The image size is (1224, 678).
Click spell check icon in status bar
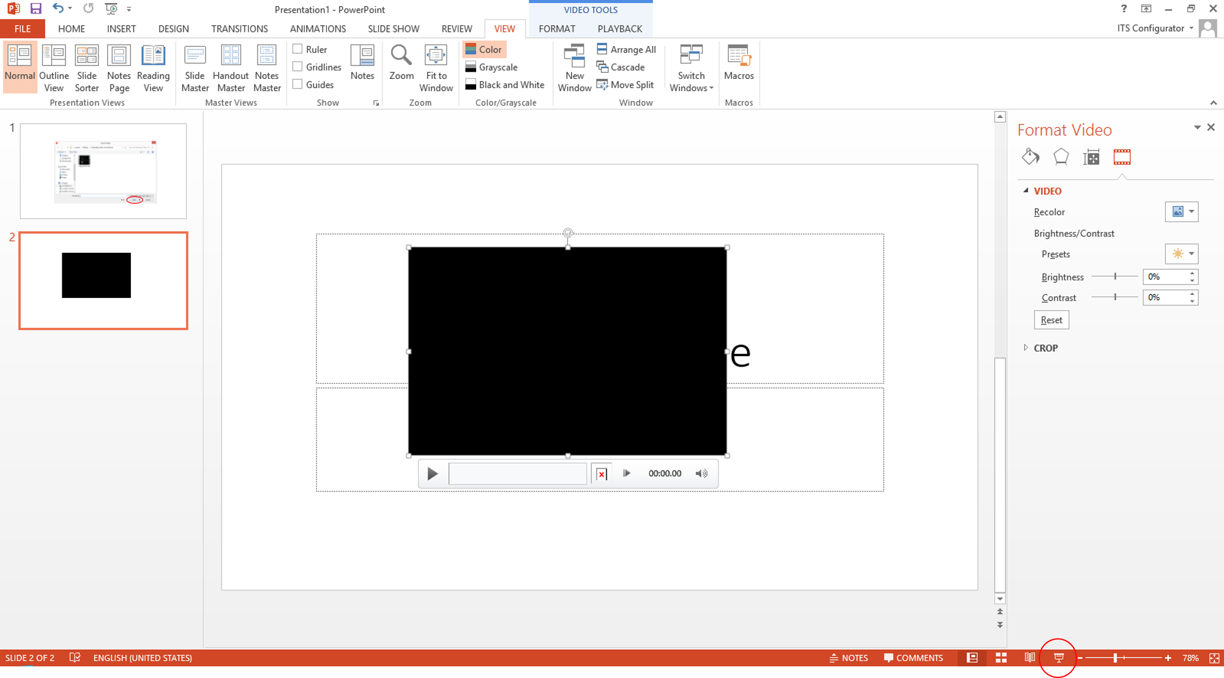click(75, 658)
